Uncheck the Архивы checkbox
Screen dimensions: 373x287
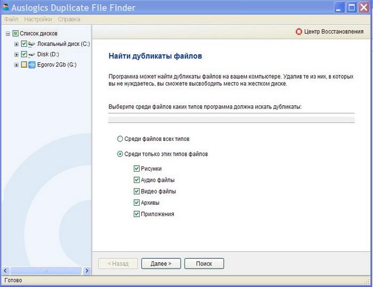(136, 202)
